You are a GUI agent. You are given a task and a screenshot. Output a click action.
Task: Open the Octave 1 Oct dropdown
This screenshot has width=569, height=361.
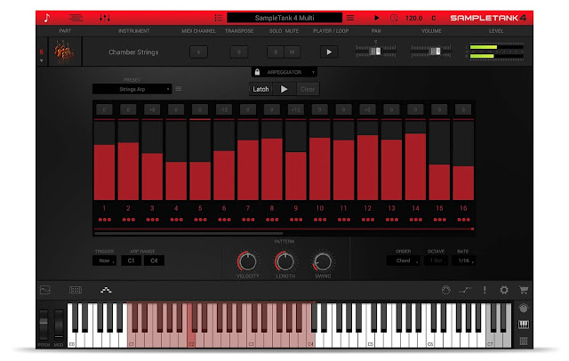pyautogui.click(x=436, y=261)
